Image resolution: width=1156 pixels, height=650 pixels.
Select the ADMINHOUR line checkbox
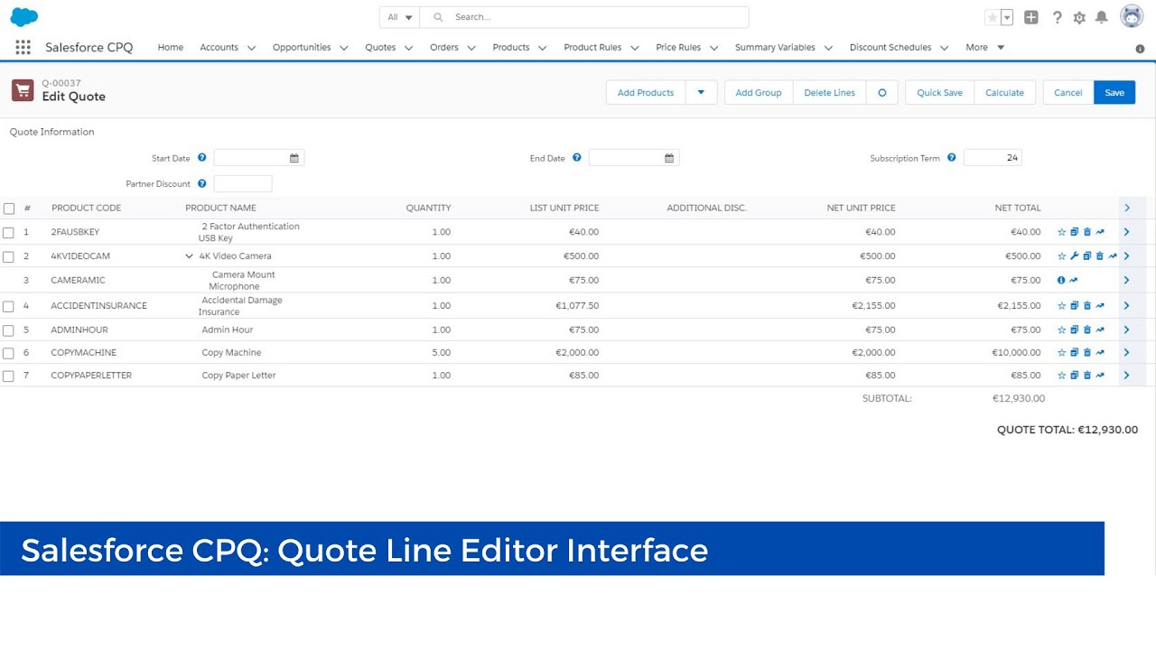pos(8,331)
